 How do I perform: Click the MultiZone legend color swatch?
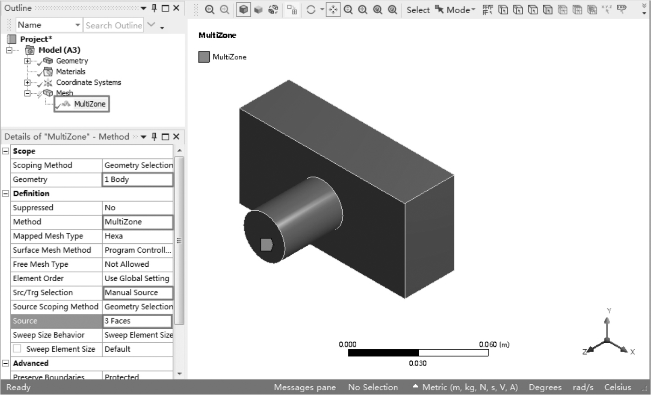click(x=204, y=57)
